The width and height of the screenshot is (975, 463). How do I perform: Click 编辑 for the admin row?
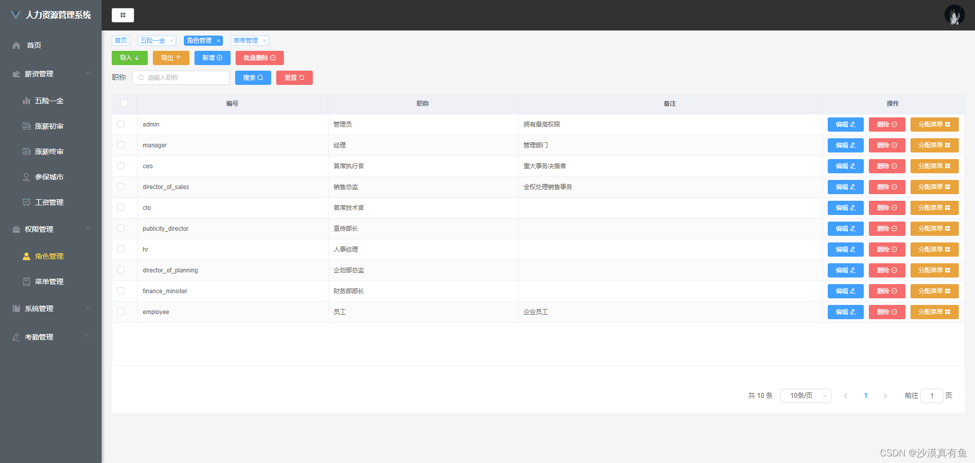(x=846, y=125)
